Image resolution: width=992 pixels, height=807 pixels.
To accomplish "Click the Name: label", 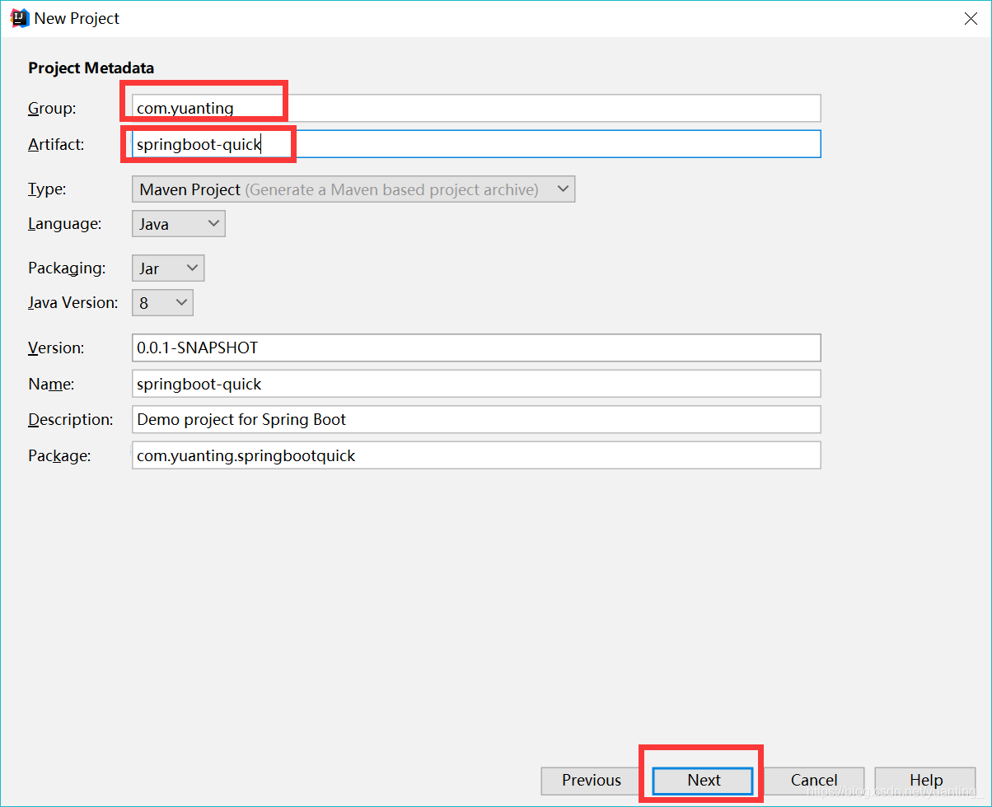I will [x=51, y=384].
